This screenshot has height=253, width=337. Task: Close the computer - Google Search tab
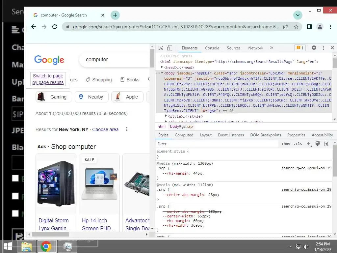coord(103,15)
